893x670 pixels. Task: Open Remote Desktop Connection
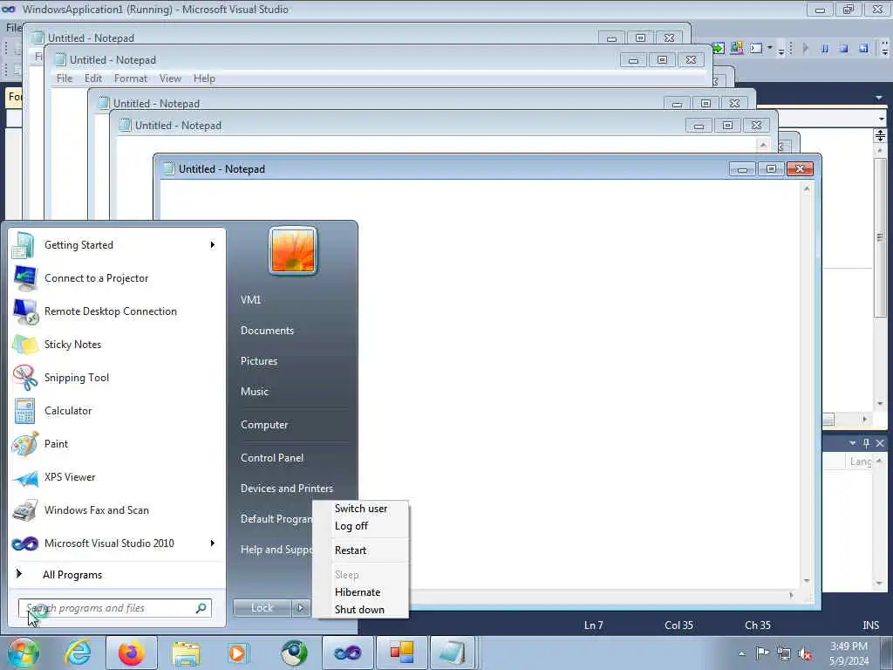tap(118, 311)
